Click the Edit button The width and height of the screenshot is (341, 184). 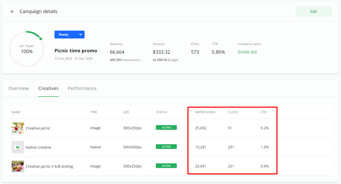coord(313,12)
